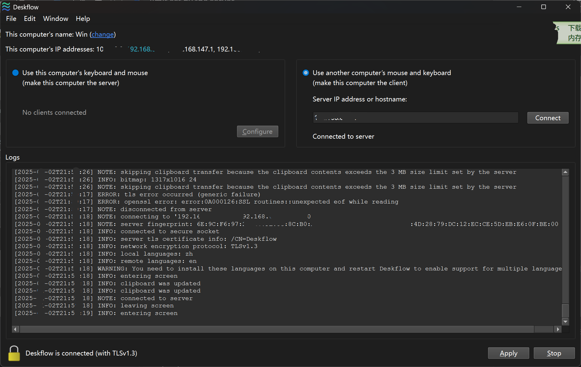The height and width of the screenshot is (367, 581).
Task: Click log line 'NOTE: connected to server'
Action: pos(104,298)
